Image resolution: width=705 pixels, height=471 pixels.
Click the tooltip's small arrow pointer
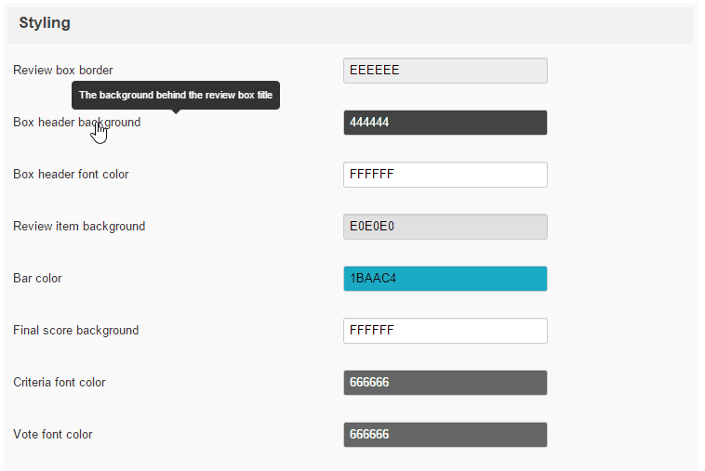176,111
